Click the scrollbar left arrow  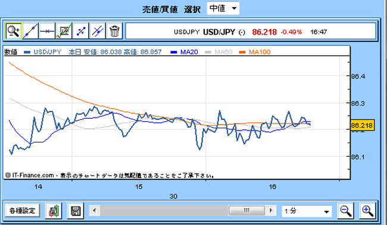94,211
